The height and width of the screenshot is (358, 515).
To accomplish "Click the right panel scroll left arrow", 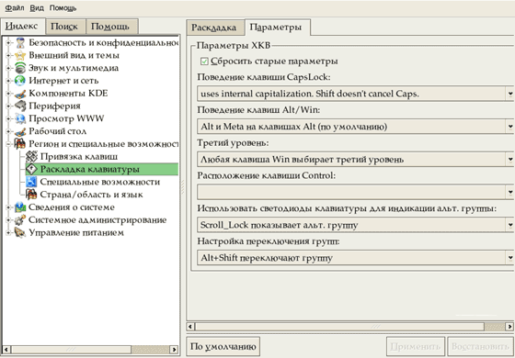I will [191, 327].
